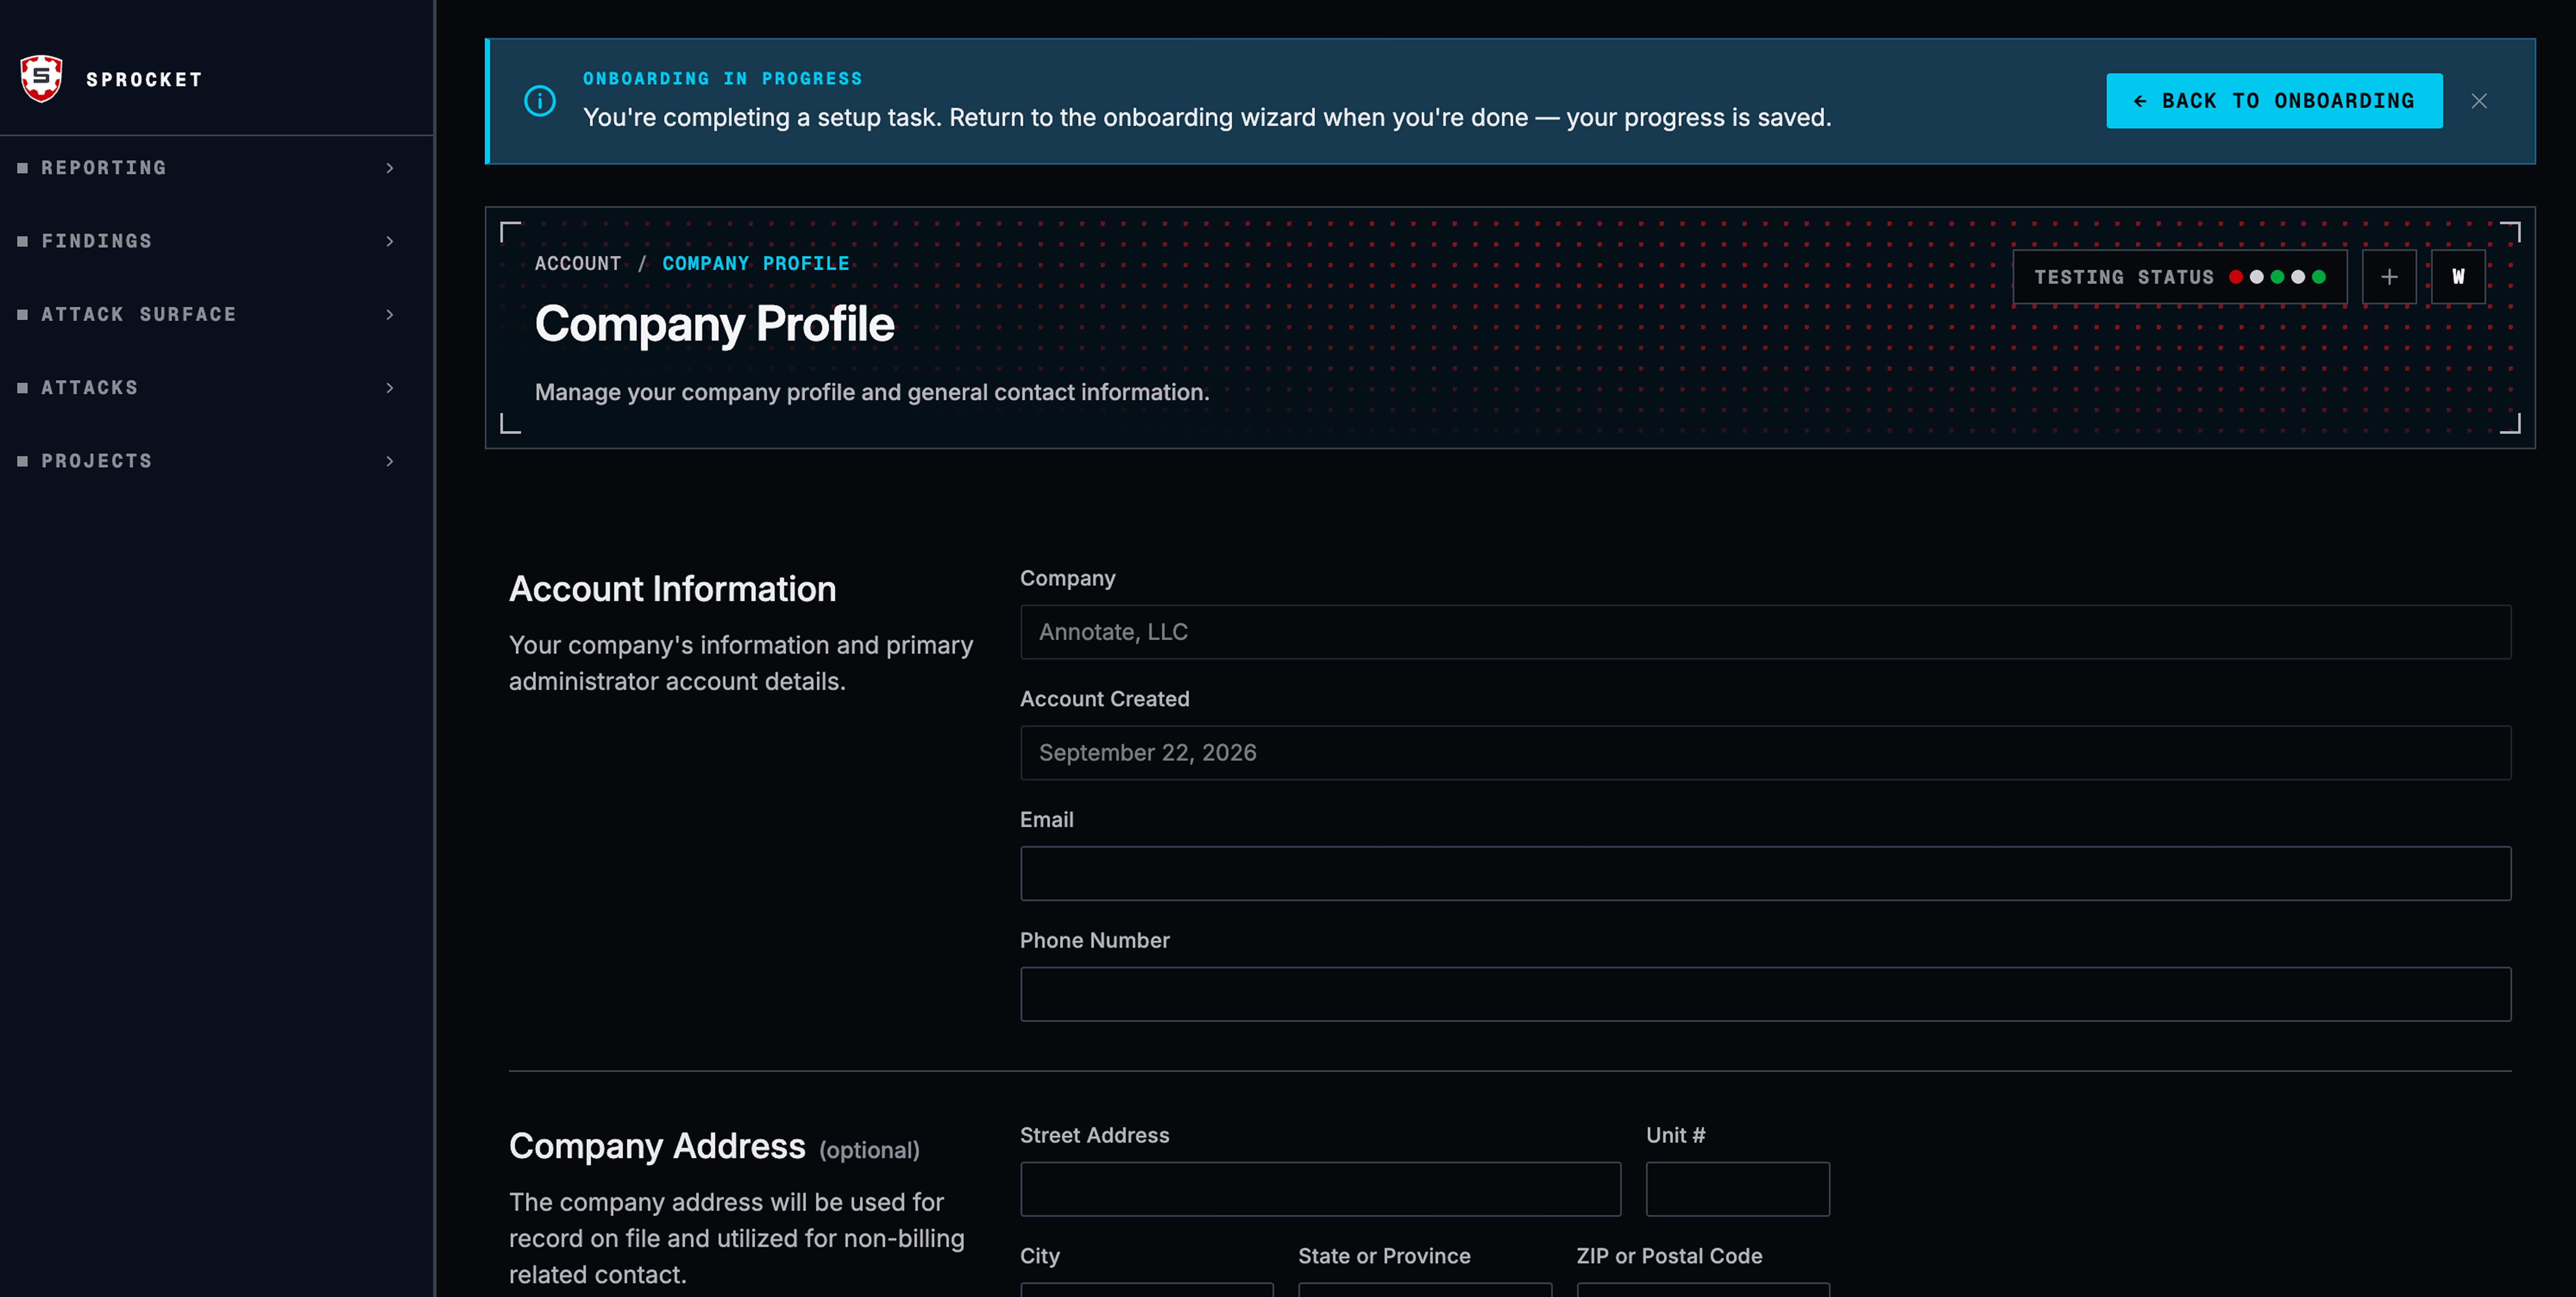Open the Testing Status indicator

click(x=2180, y=277)
